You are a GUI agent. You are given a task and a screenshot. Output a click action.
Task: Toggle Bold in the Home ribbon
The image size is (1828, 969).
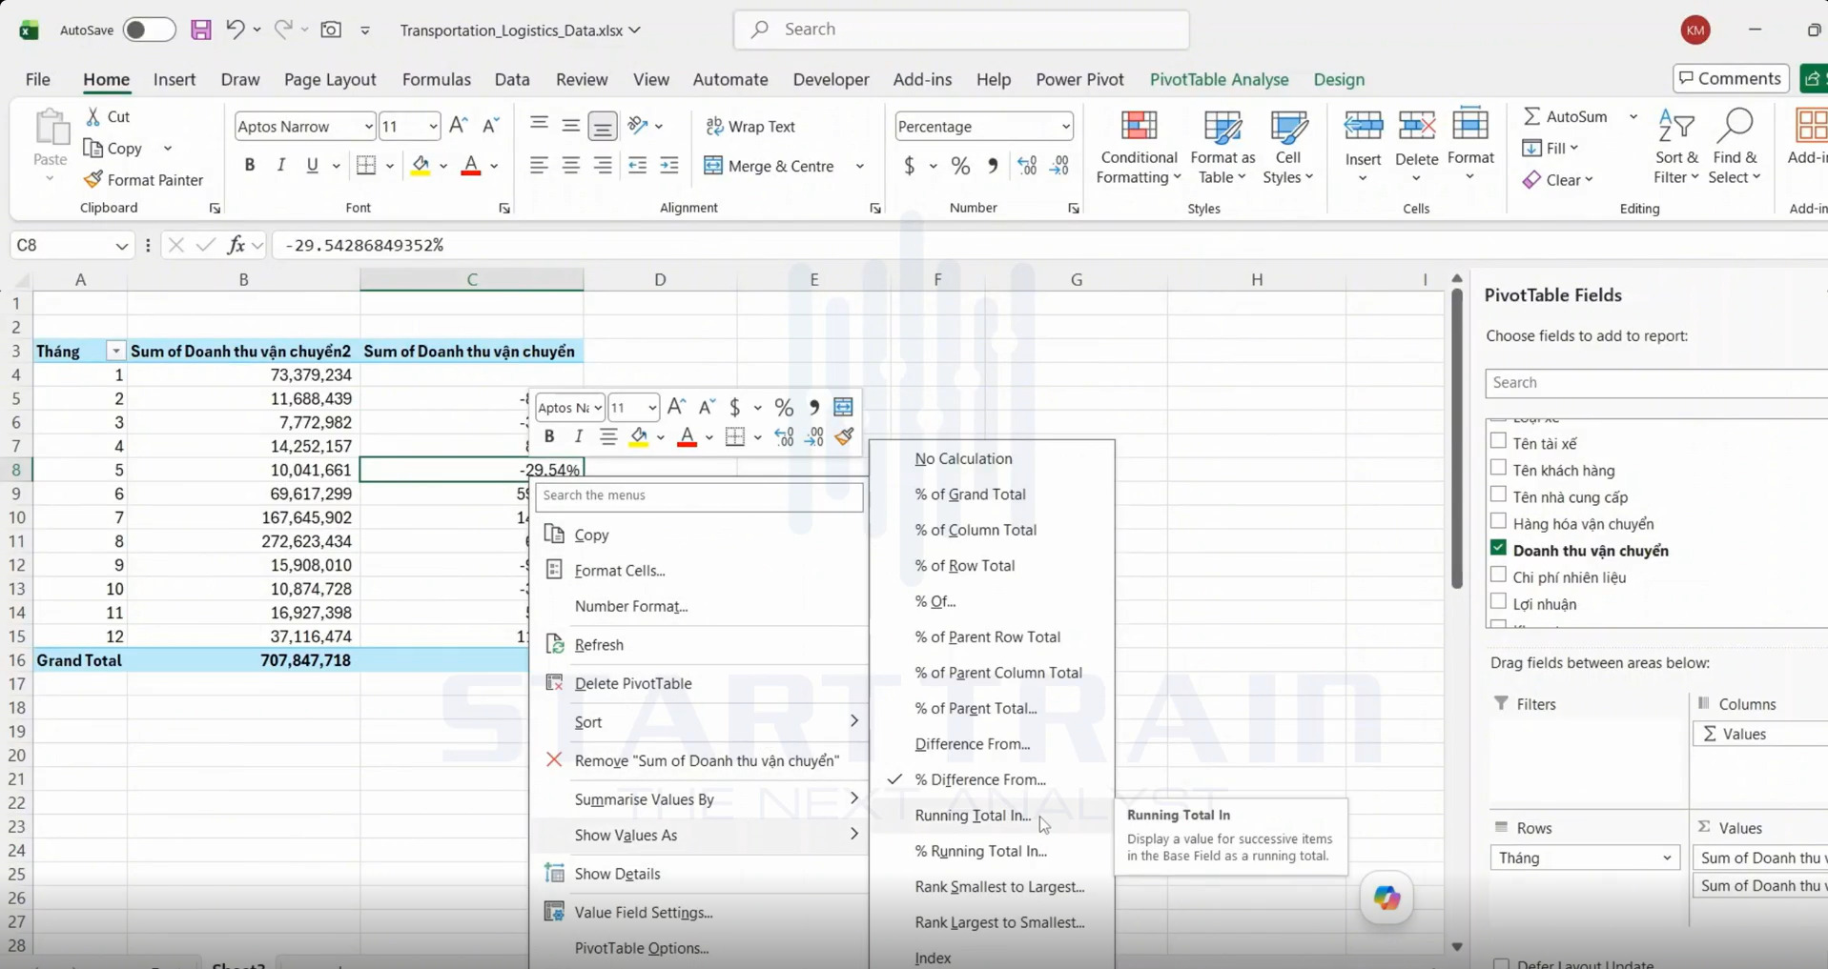[250, 166]
